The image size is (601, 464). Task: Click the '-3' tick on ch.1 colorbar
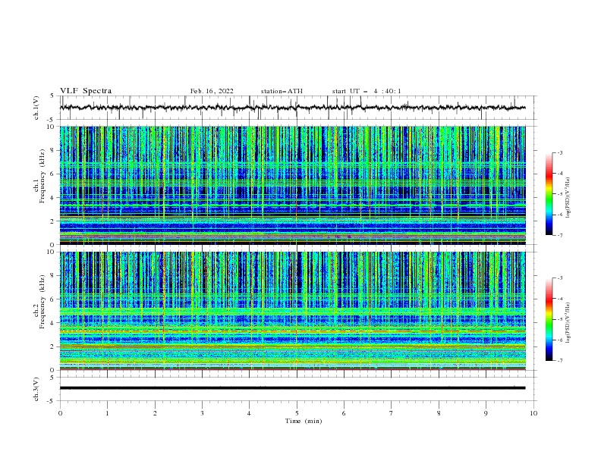click(x=560, y=152)
